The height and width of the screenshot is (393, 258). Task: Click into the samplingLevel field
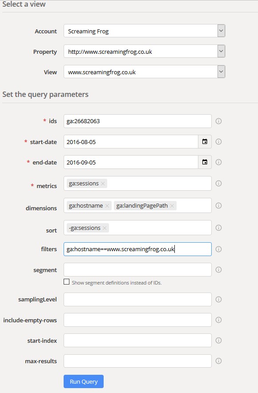point(137,300)
